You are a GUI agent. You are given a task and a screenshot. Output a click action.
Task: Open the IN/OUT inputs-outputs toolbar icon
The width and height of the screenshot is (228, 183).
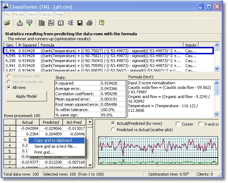tap(51, 23)
